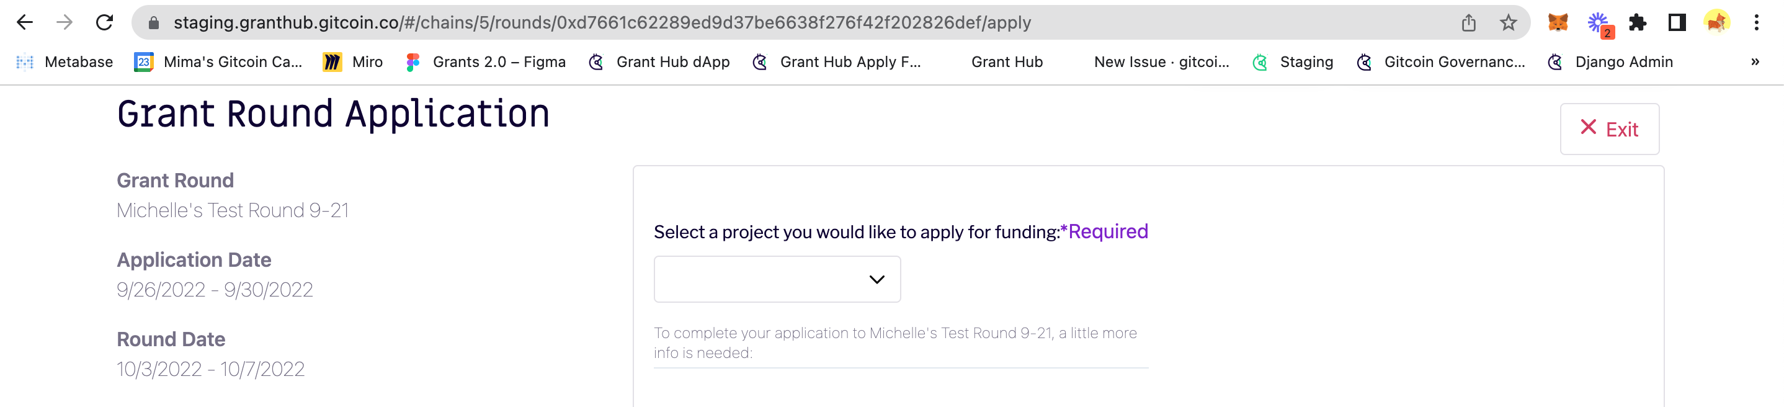The image size is (1784, 407).
Task: Exit the grant round application
Action: [1609, 129]
